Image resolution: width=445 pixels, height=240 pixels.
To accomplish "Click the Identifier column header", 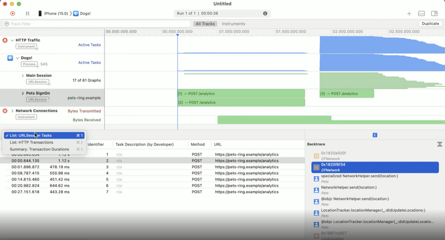I will (x=95, y=144).
